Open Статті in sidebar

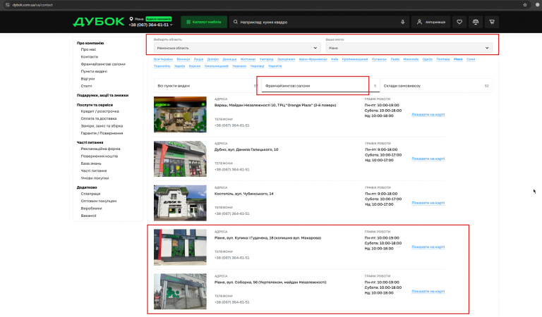pos(86,86)
